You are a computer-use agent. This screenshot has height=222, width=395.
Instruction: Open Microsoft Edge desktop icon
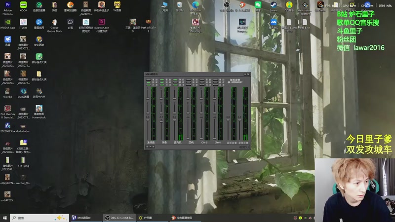[x=196, y=8]
